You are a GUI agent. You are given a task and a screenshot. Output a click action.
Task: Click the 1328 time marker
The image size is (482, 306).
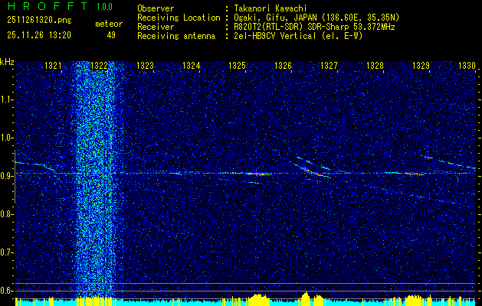[x=375, y=65]
